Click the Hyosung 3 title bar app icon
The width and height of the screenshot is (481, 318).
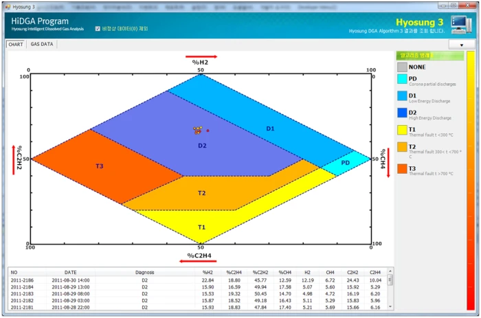point(8,6)
